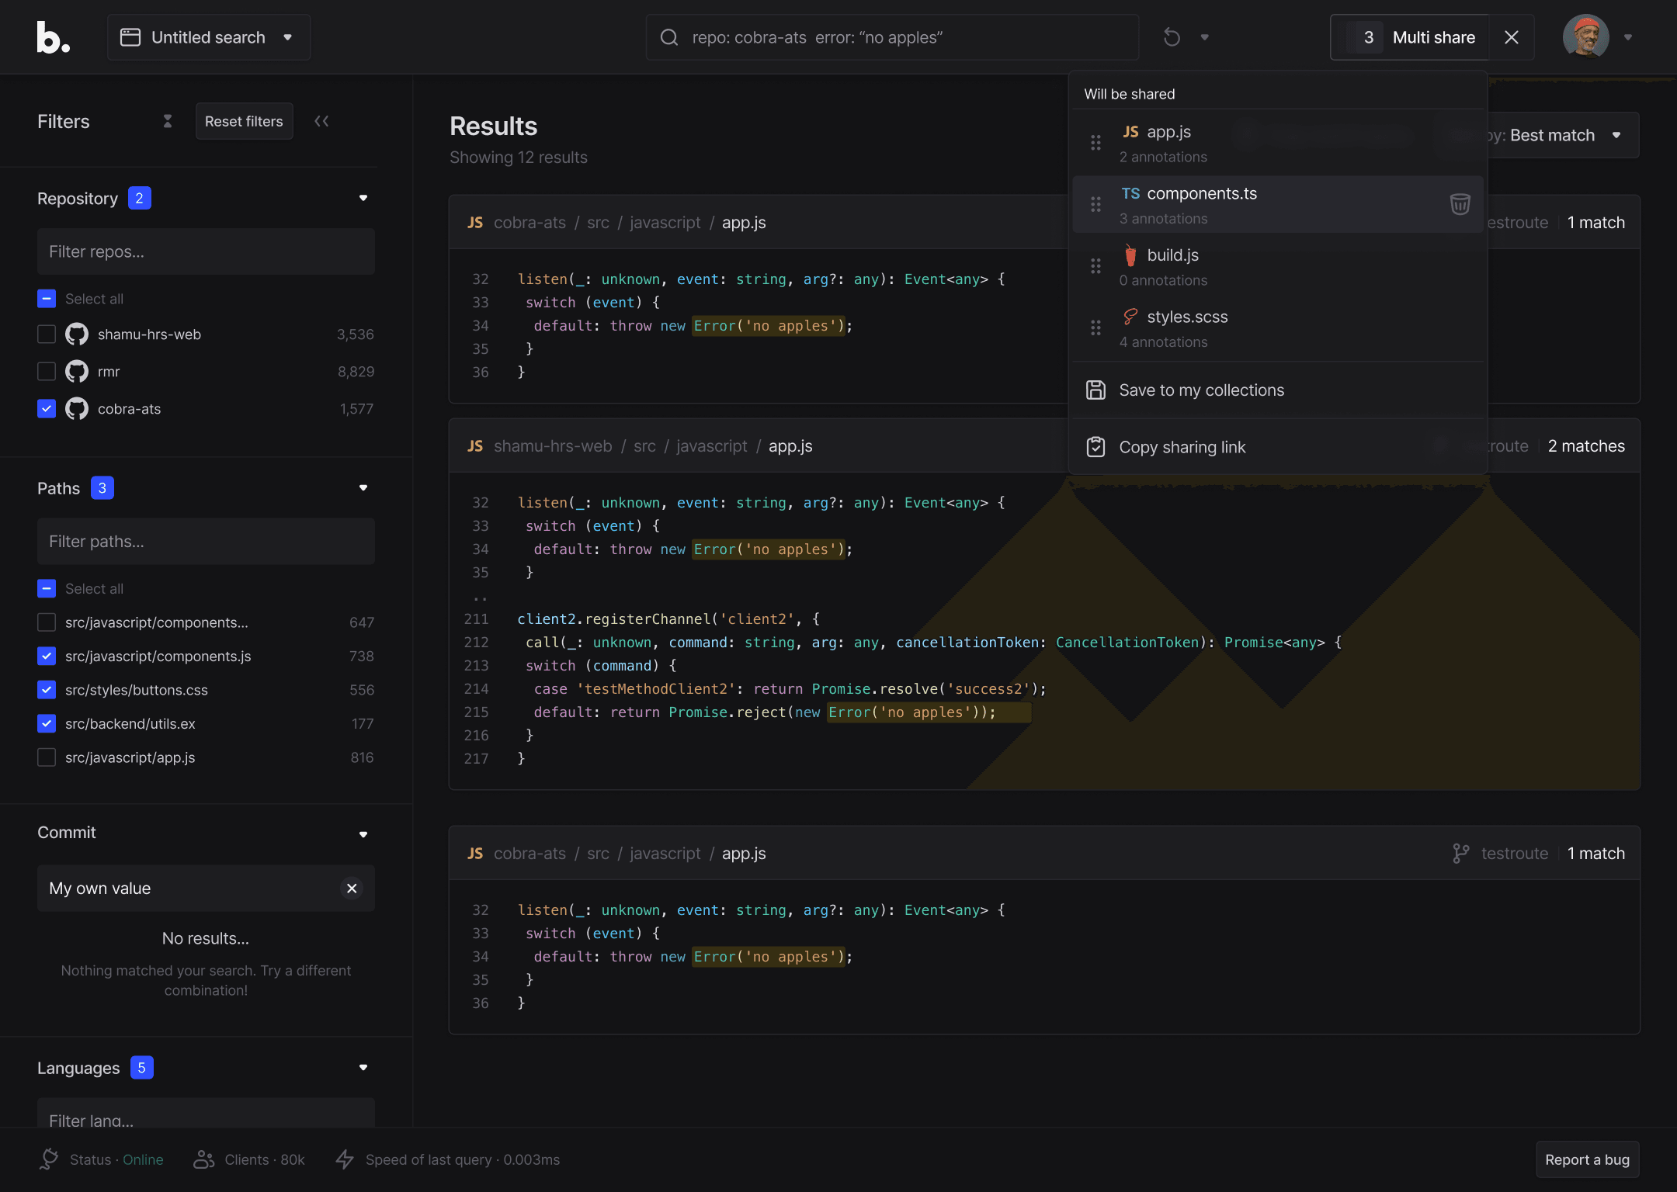This screenshot has height=1192, width=1677.
Task: Collapse the Languages filter section
Action: pyautogui.click(x=363, y=1068)
